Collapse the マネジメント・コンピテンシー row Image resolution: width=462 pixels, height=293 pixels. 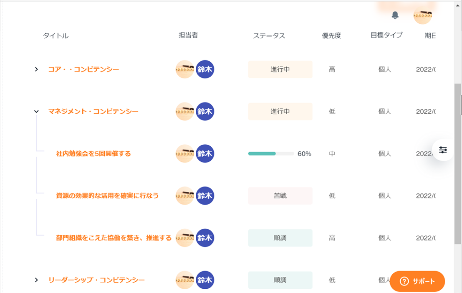36,111
